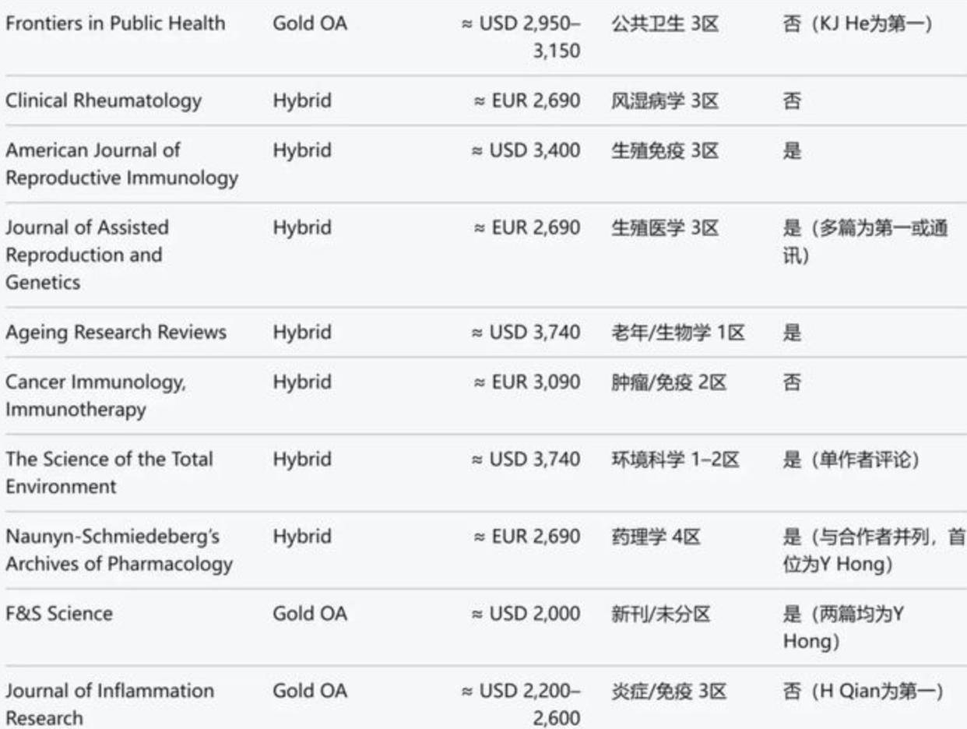
Task: Select the USD 3,400 fee cell
Action: [526, 150]
